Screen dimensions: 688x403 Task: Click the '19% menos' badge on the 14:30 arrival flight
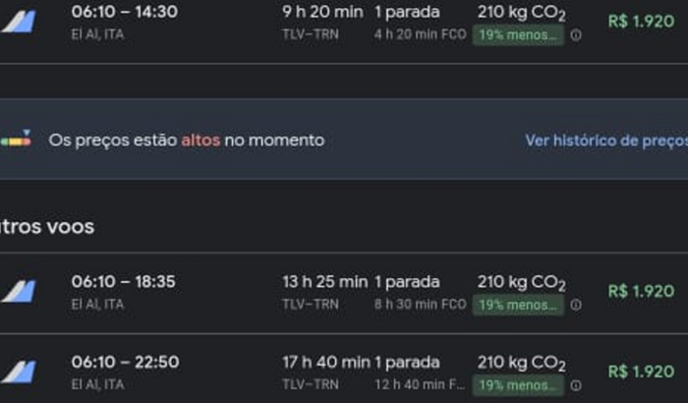(x=518, y=34)
